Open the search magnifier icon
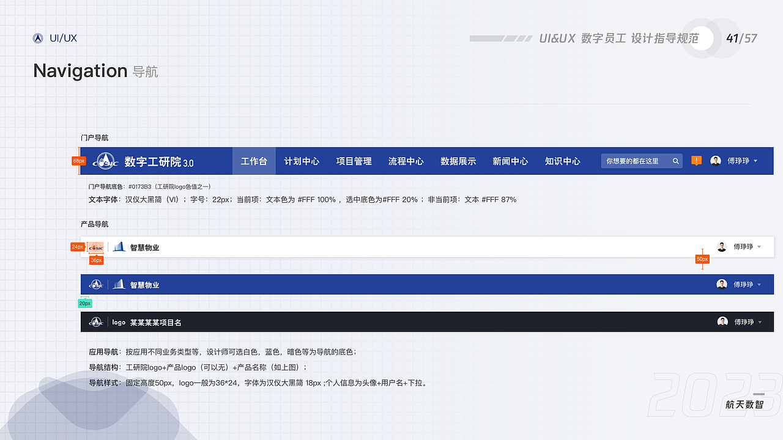This screenshot has width=783, height=440. [675, 161]
